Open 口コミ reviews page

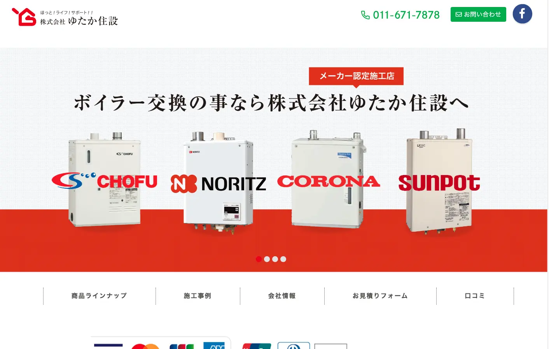475,296
